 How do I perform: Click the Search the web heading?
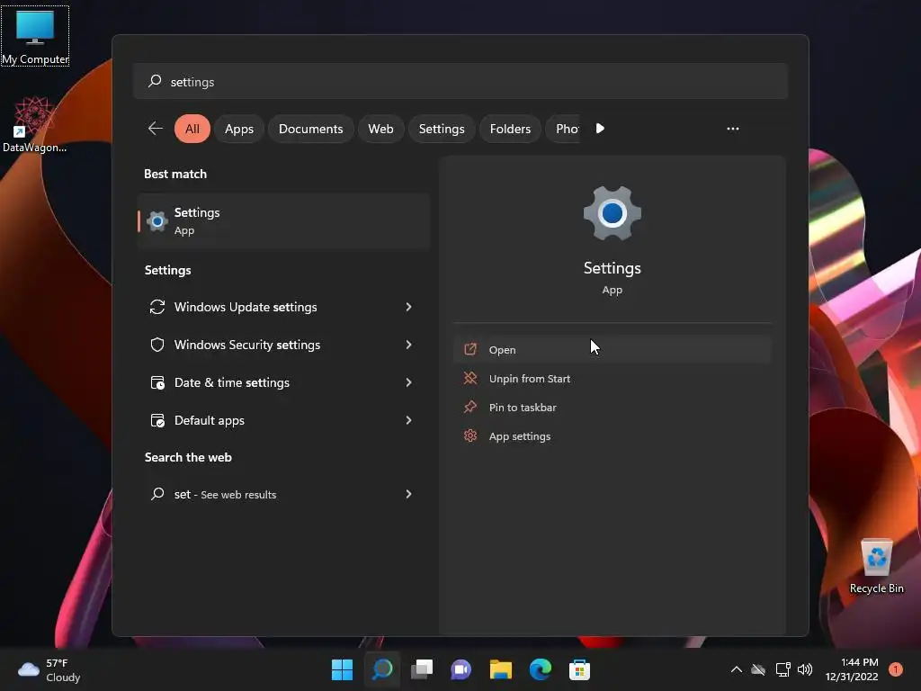pyautogui.click(x=188, y=457)
